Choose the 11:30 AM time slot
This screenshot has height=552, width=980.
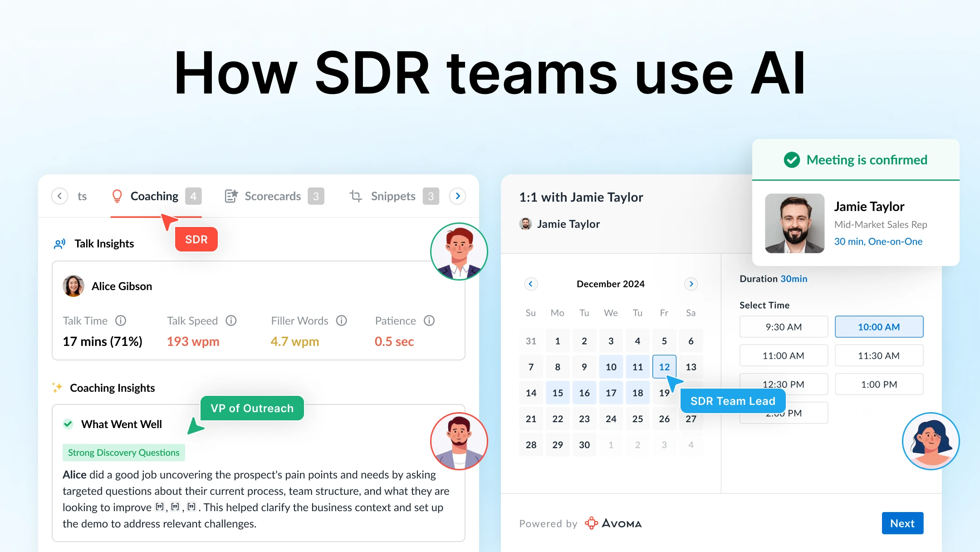(879, 355)
